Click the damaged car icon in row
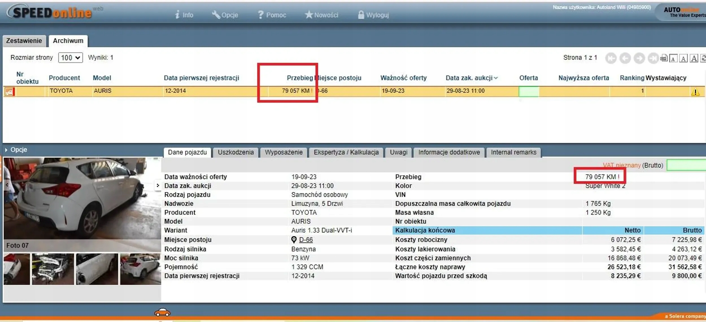The image size is (706, 322). (x=9, y=92)
